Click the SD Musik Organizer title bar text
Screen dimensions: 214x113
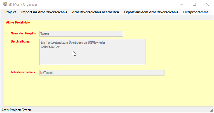[23, 4]
